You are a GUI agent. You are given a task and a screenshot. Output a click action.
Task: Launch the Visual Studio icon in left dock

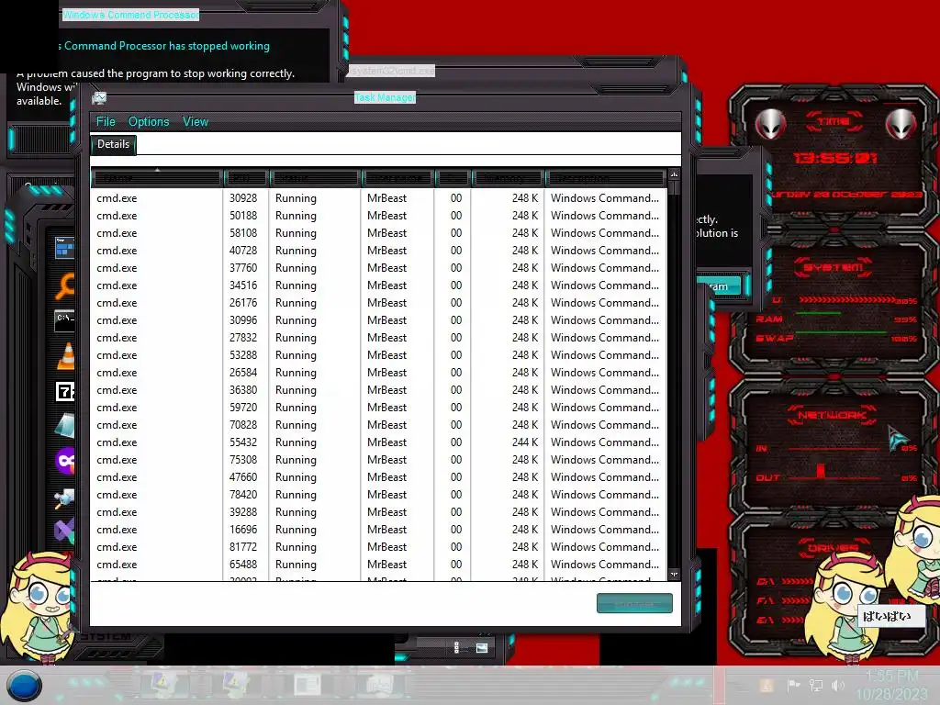coord(64,532)
